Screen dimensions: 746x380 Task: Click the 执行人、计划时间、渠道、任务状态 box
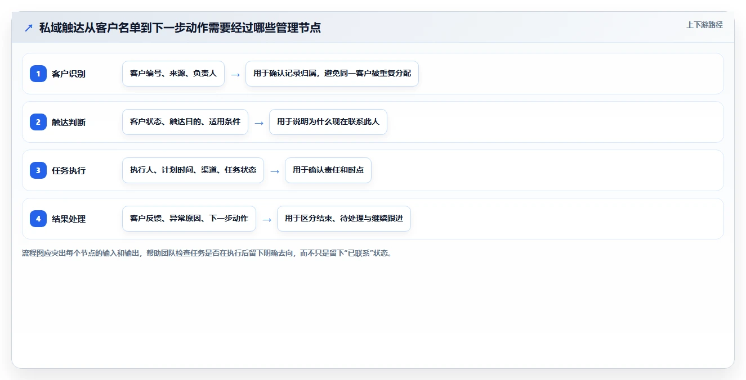point(193,170)
